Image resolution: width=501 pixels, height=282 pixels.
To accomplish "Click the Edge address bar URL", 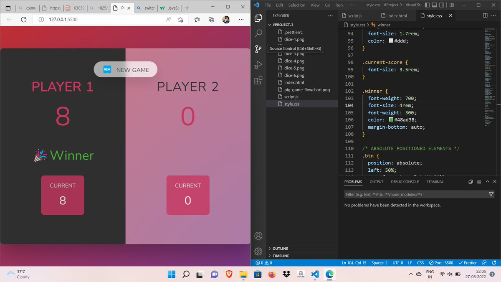I will (63, 19).
